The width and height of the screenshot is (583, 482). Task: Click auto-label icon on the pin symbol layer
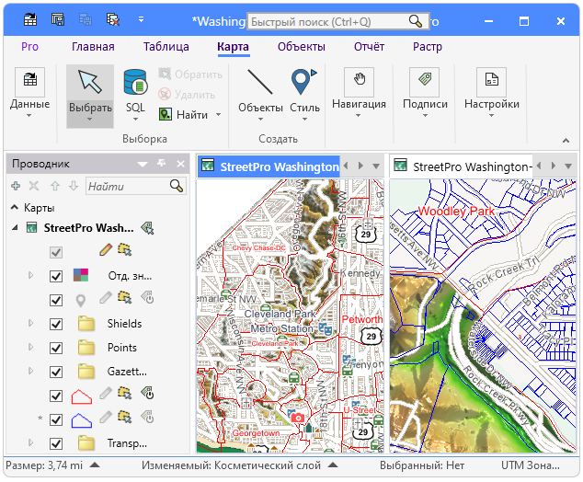[x=147, y=297]
